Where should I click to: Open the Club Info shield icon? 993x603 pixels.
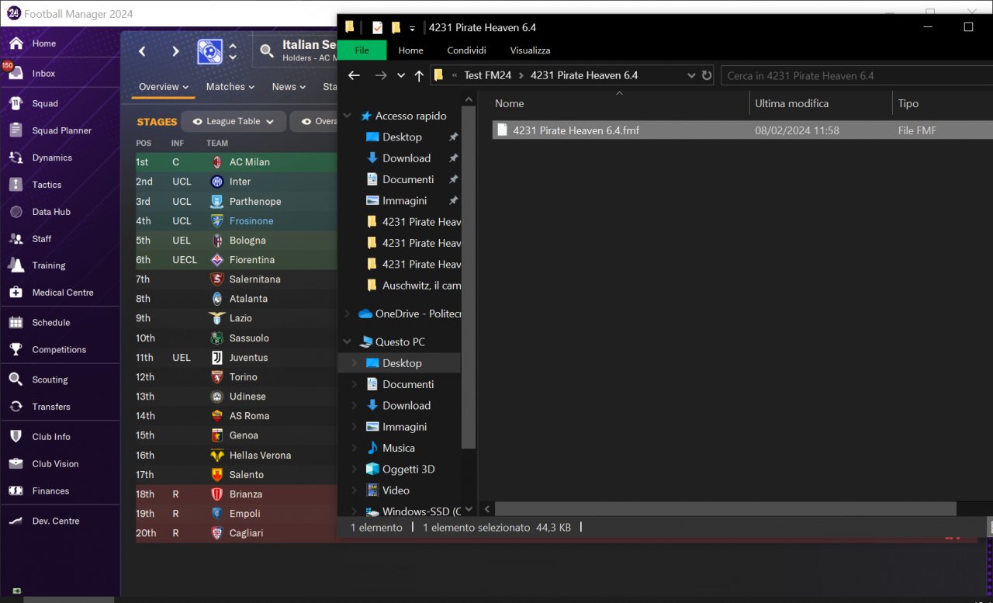tap(16, 437)
